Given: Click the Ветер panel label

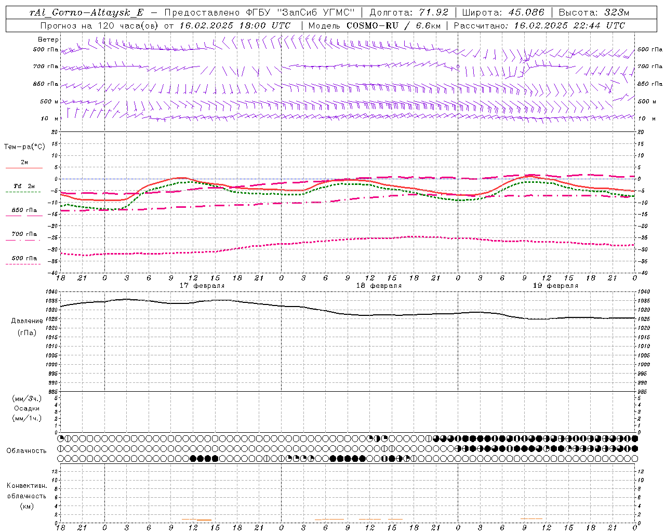Looking at the screenshot, I should (48, 39).
